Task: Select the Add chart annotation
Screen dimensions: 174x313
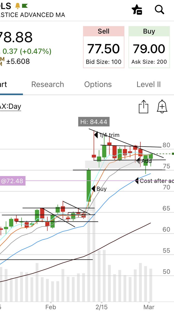Action: tap(144, 161)
